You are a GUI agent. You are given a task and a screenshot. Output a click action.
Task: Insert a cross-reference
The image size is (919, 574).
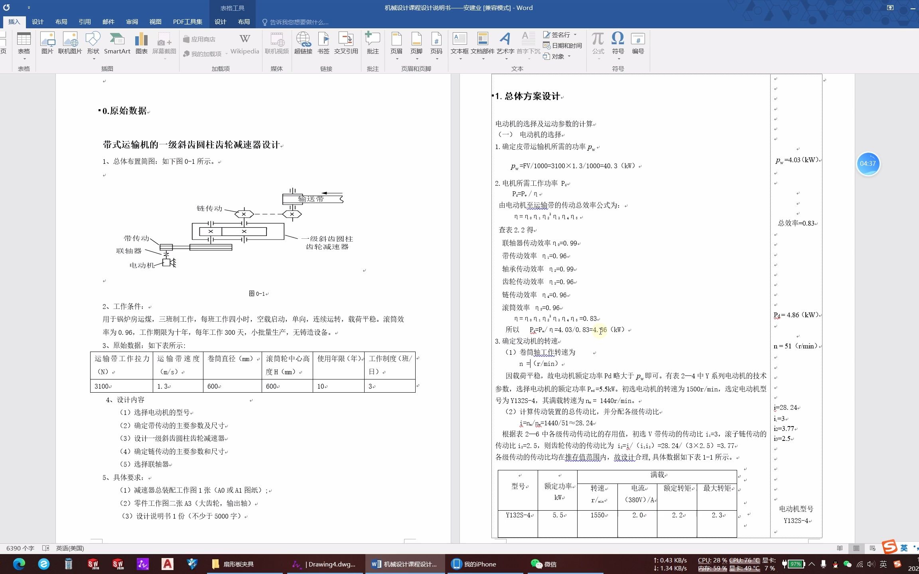click(x=345, y=44)
